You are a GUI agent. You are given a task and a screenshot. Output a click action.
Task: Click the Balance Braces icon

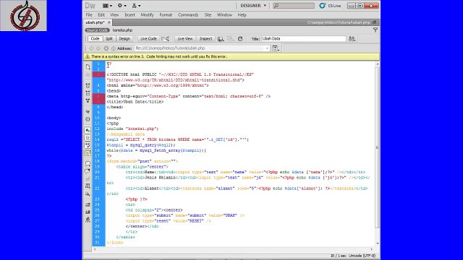point(88,119)
